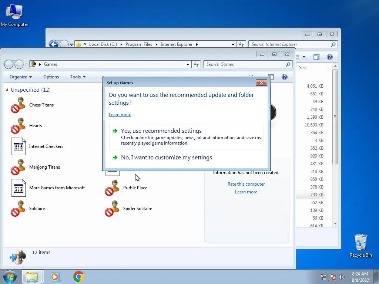Expand the arrow after Local Disk (C:) breadcrumb
This screenshot has height=284, width=379.
click(121, 44)
